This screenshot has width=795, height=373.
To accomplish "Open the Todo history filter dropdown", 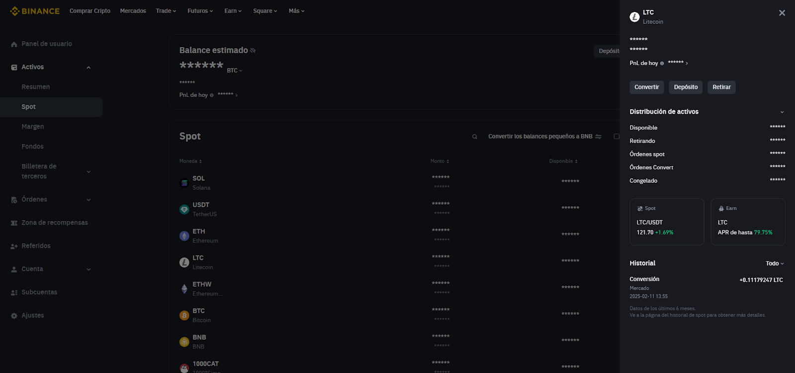I will 774,264.
